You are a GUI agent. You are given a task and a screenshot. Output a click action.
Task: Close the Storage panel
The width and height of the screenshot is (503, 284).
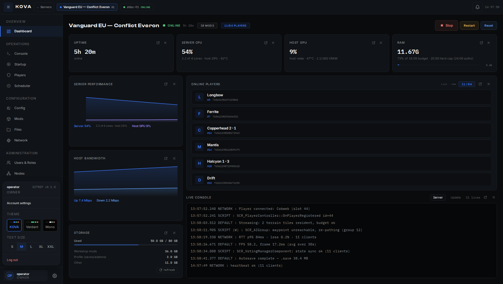tap(174, 233)
